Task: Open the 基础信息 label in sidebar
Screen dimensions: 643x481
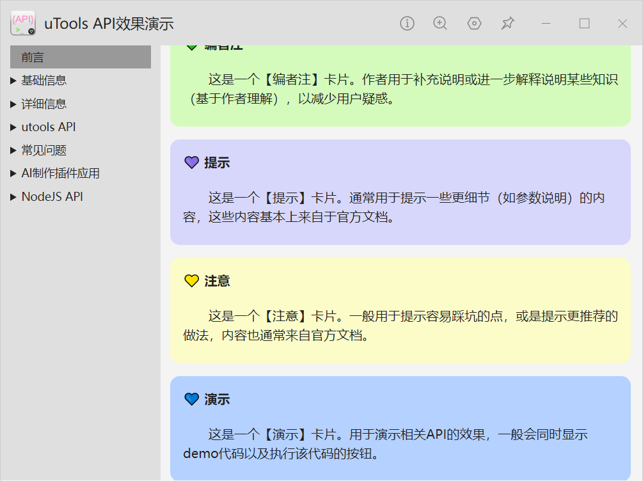Action: pyautogui.click(x=44, y=81)
